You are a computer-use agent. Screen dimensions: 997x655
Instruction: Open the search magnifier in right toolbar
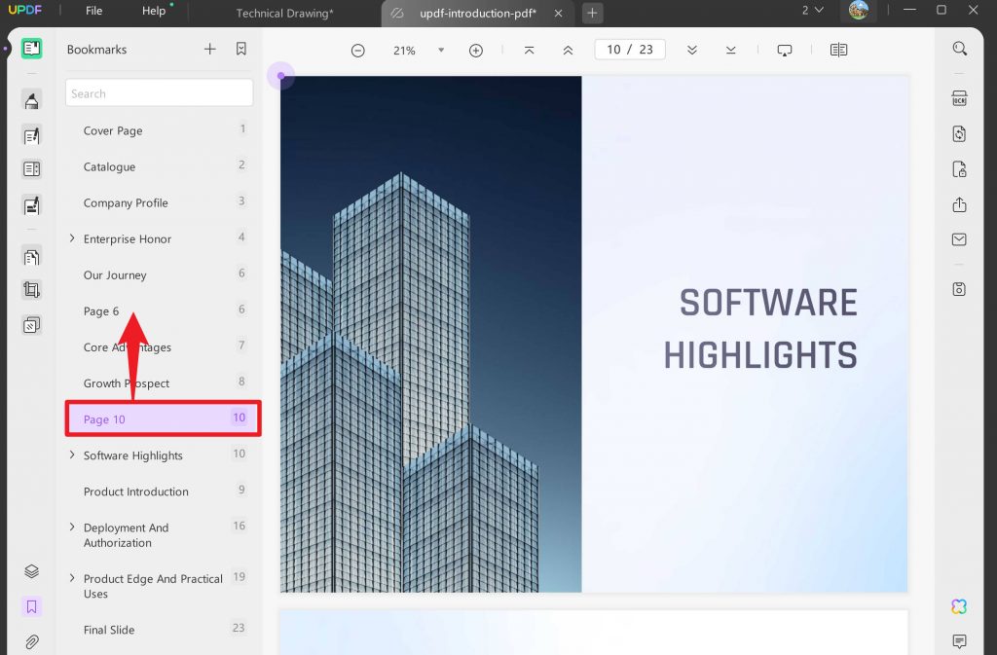point(960,49)
